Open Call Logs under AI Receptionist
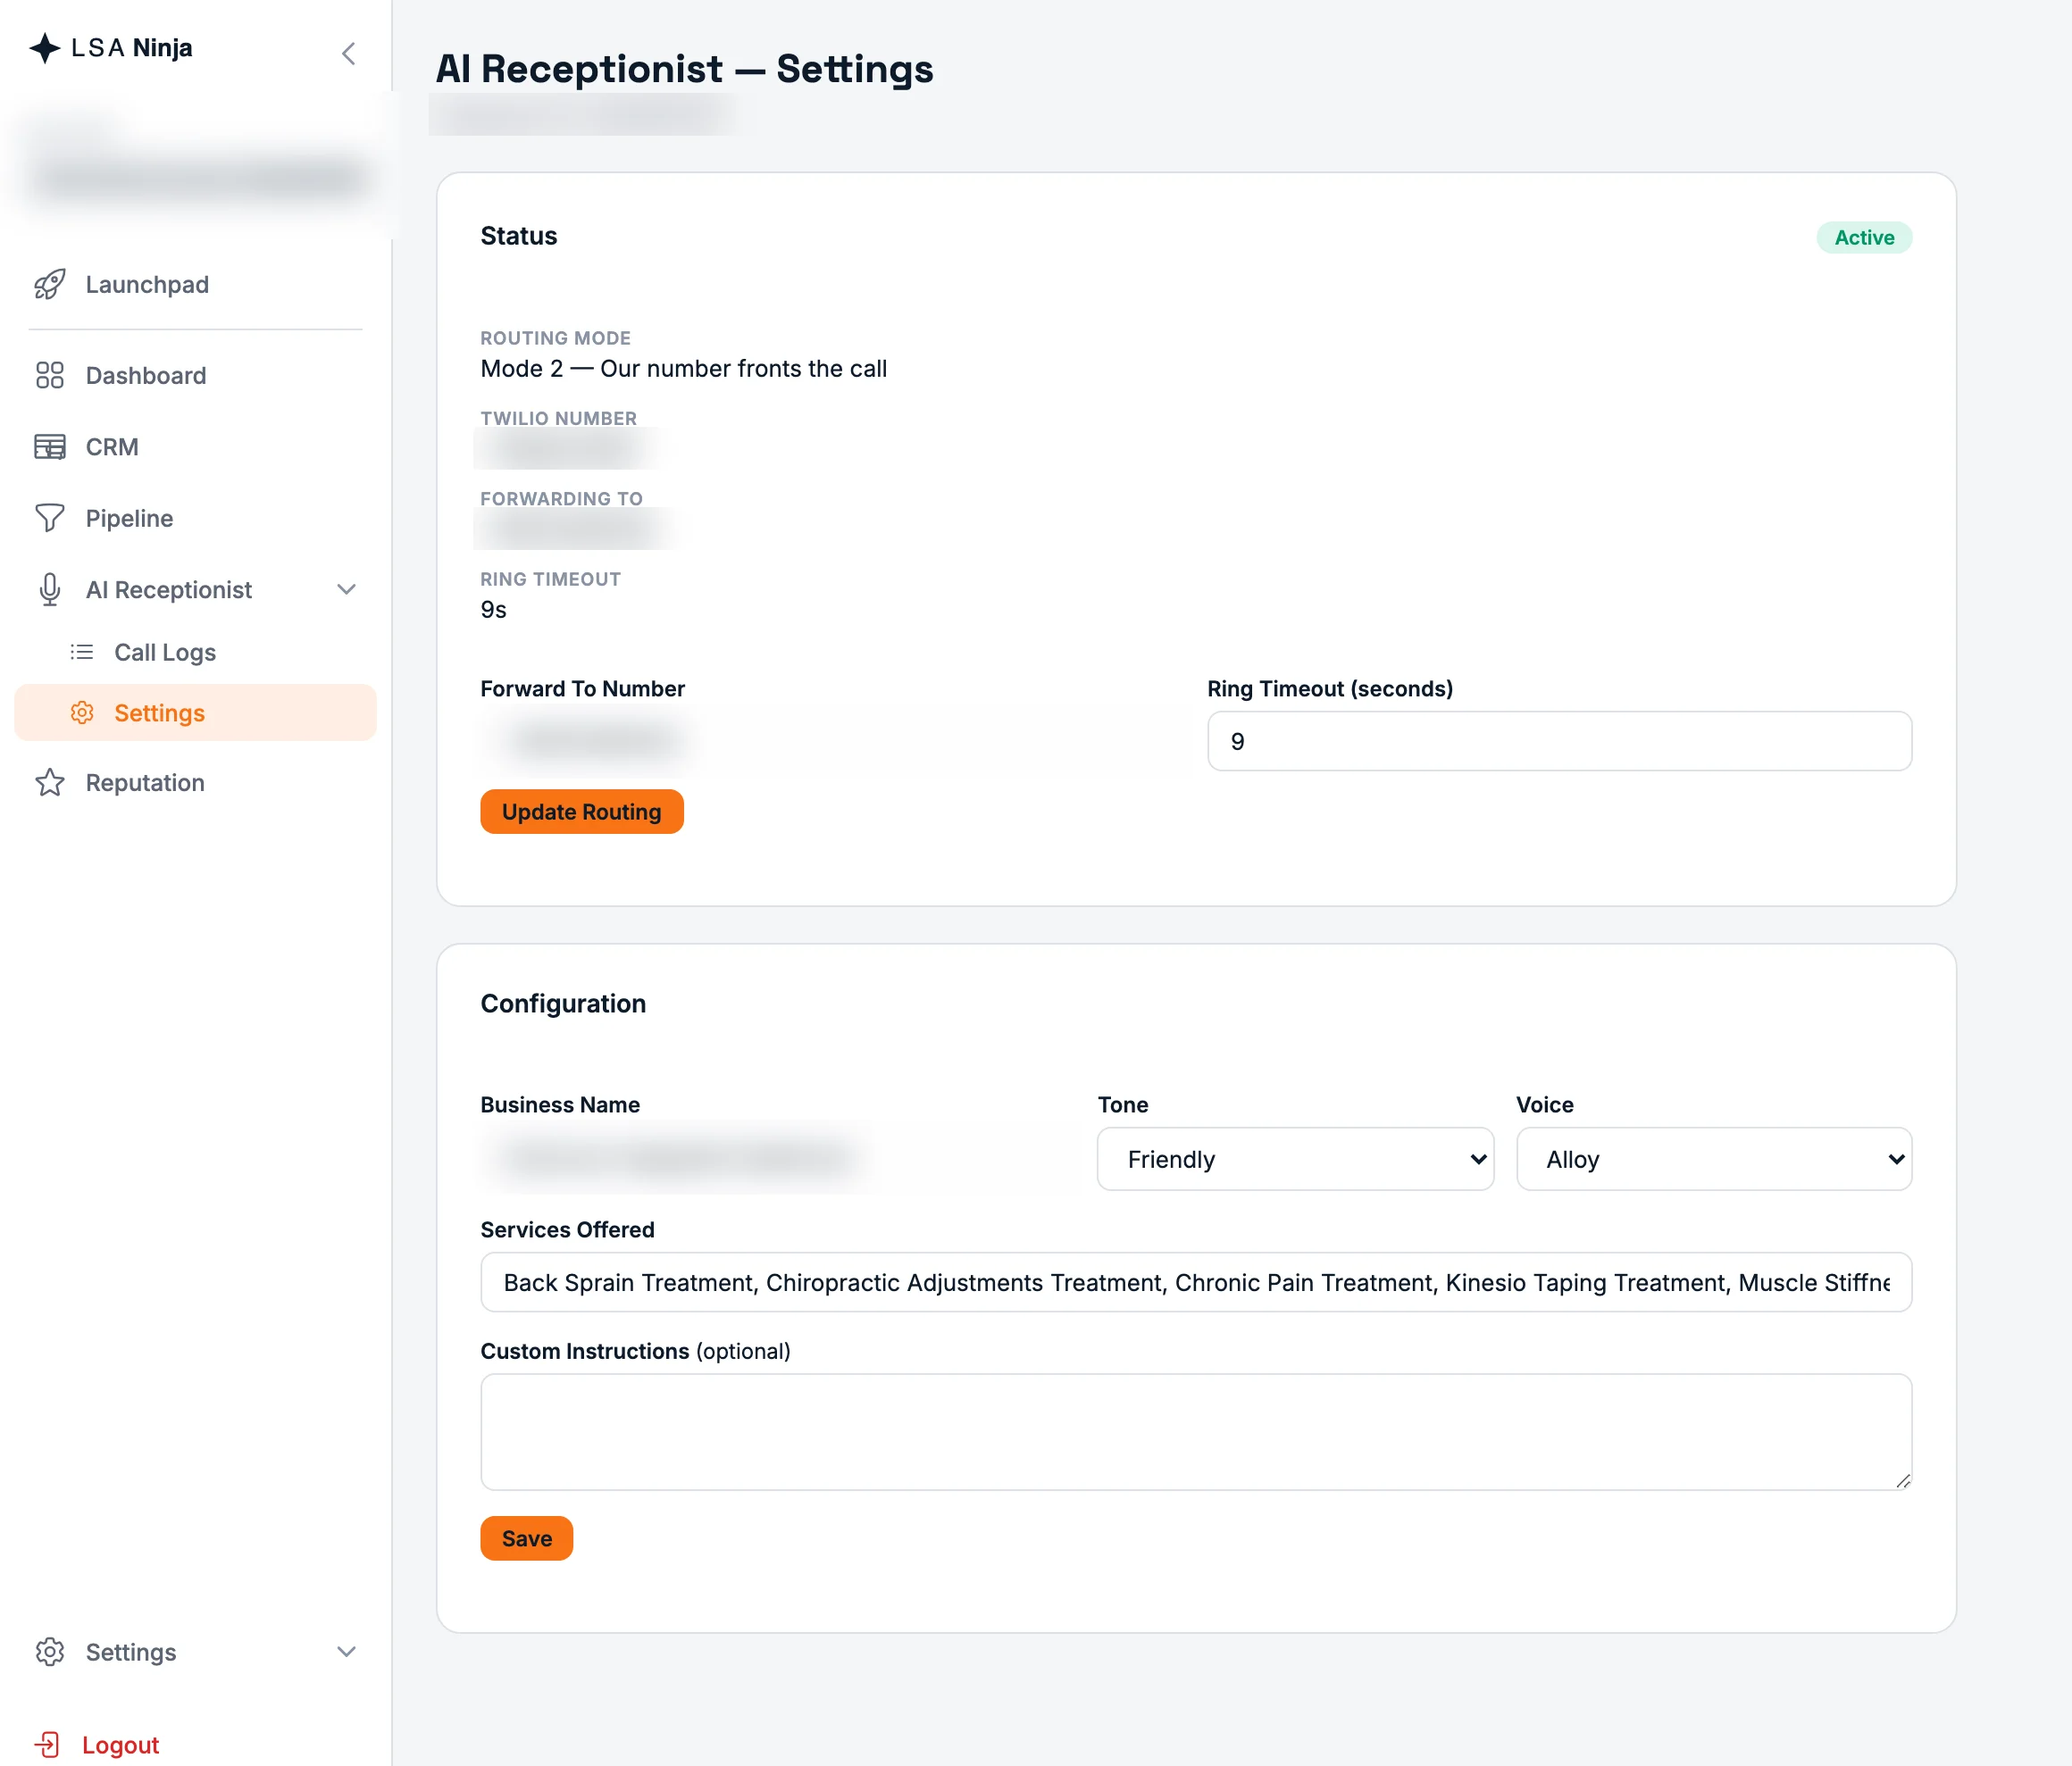2072x1766 pixels. pyautogui.click(x=165, y=653)
